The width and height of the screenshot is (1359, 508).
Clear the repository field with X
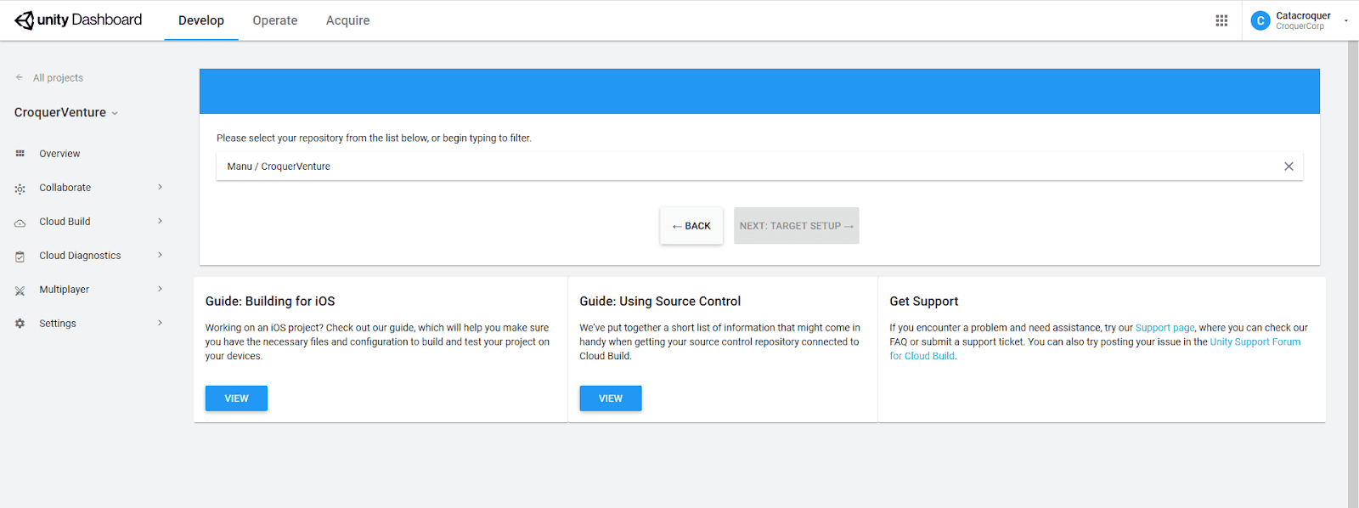click(1289, 167)
